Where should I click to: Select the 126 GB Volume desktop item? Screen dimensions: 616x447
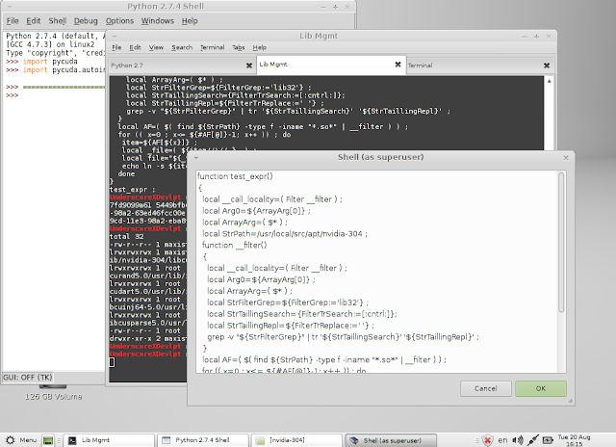[54, 397]
